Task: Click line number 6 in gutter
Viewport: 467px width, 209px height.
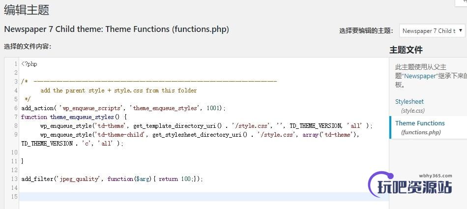Action: click(16, 108)
